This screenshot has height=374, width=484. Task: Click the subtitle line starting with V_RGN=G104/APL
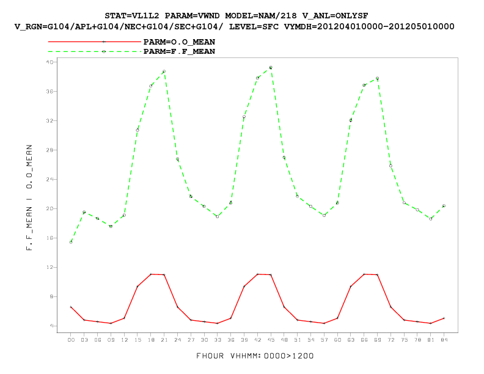click(234, 27)
